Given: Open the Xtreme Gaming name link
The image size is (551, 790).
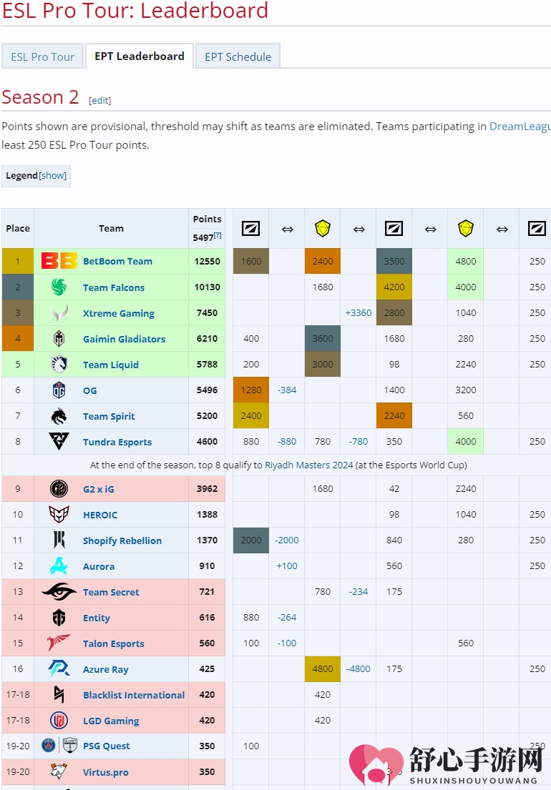Looking at the screenshot, I should coord(119,313).
